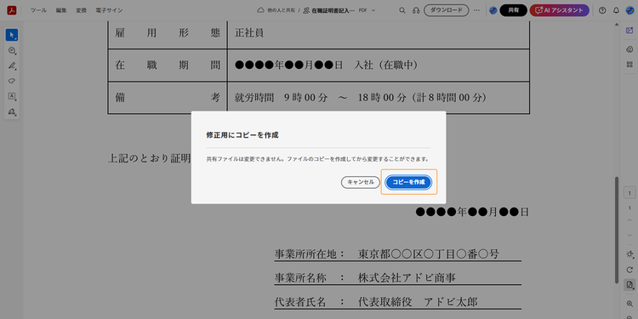This screenshot has width=638, height=319.
Task: Open the page thumbnails grid icon
Action: coord(629,65)
